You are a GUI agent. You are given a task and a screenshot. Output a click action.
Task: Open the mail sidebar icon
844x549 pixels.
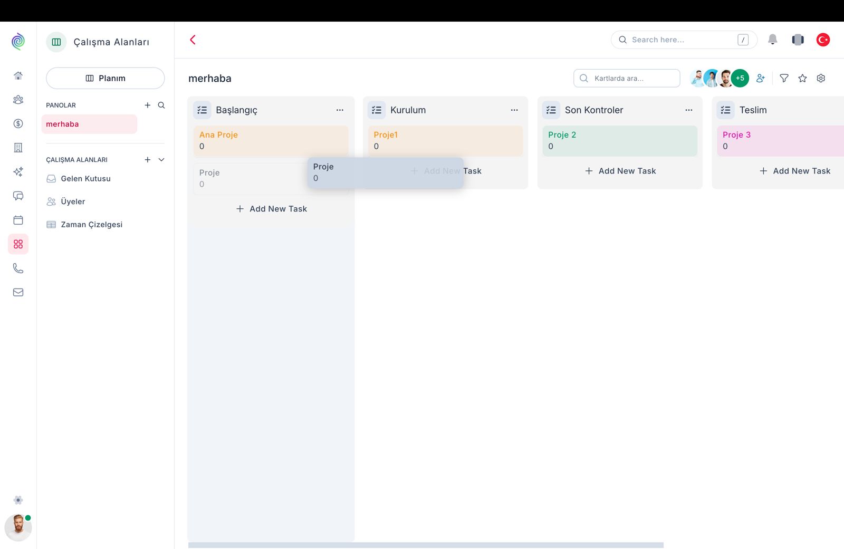click(18, 292)
